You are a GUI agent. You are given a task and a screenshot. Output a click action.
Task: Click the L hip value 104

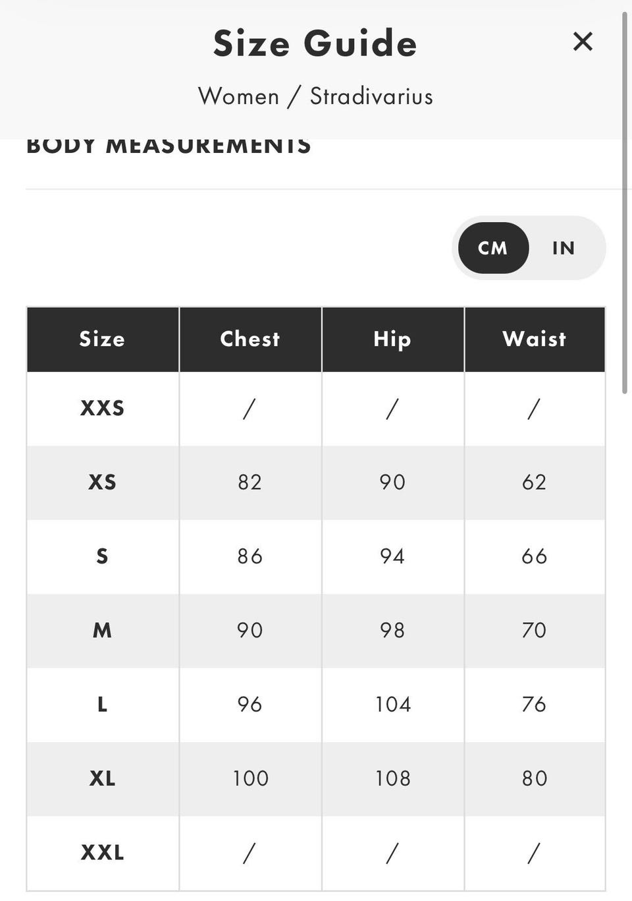(393, 705)
